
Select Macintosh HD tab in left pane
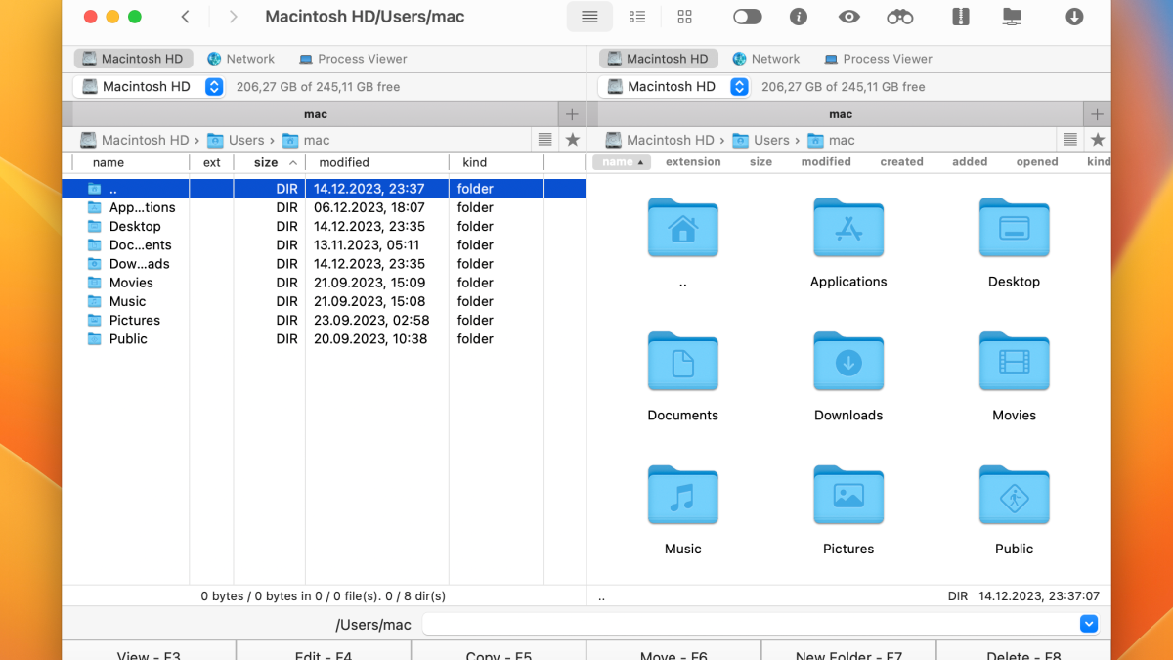pyautogui.click(x=132, y=59)
